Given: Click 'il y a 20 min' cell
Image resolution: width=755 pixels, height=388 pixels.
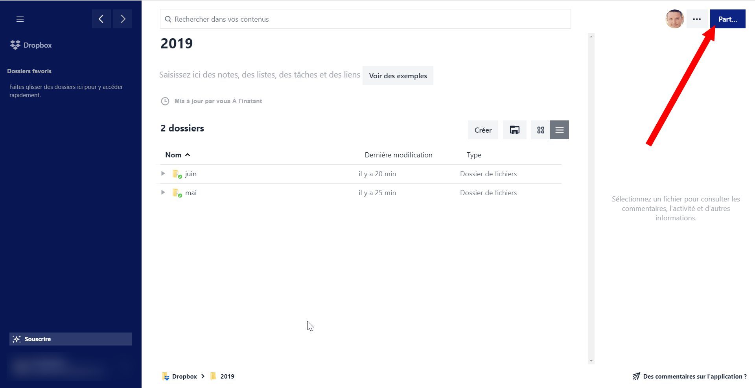Looking at the screenshot, I should click(x=377, y=174).
